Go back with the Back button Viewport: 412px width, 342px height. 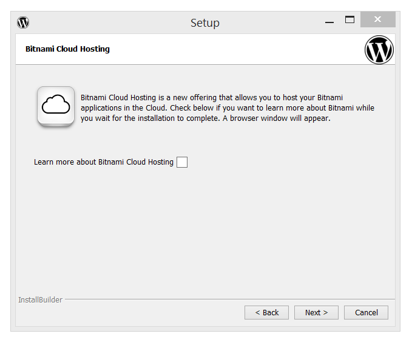(x=266, y=312)
